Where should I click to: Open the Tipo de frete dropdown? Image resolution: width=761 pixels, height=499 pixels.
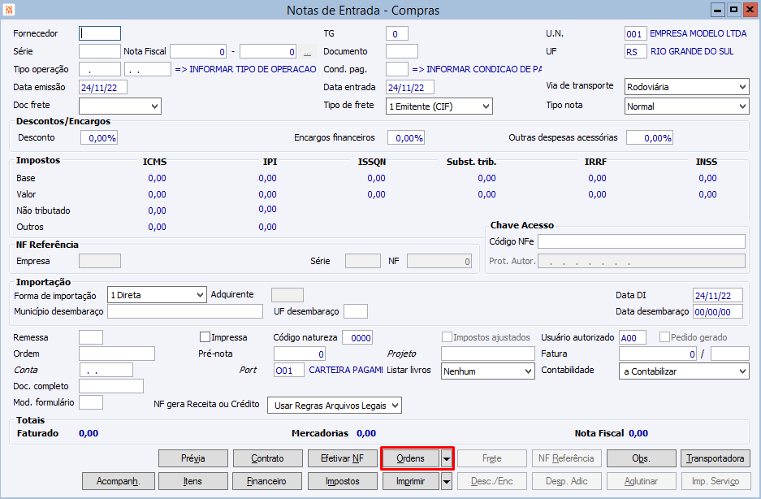(486, 106)
